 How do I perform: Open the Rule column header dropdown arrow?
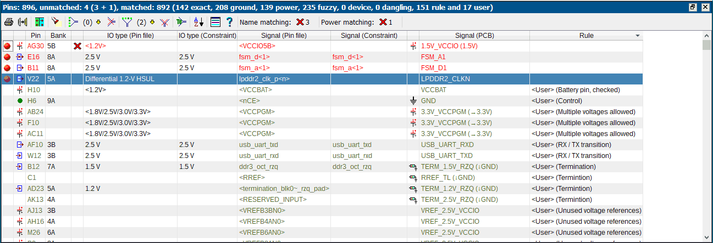click(638, 35)
